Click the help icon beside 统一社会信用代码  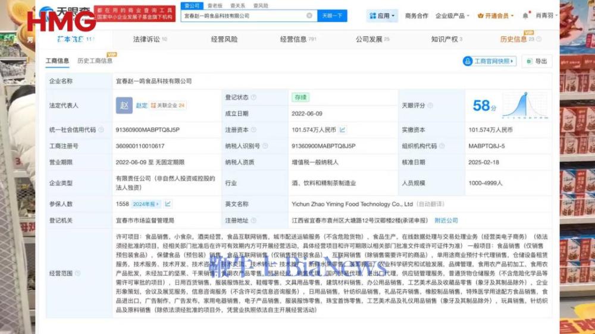101,130
